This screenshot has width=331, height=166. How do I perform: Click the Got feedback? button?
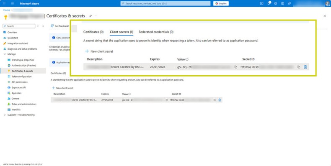pos(60,26)
